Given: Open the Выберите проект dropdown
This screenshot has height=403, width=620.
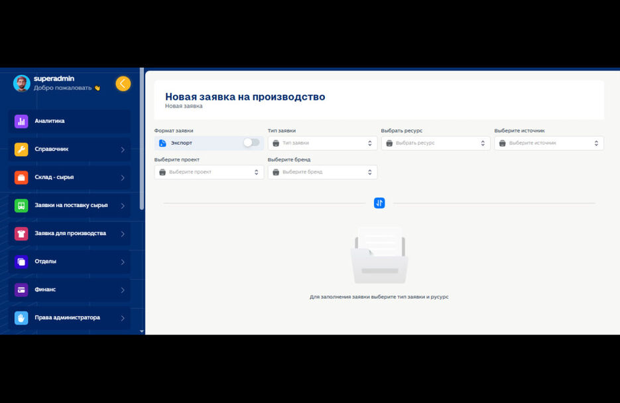Looking at the screenshot, I should pos(209,172).
